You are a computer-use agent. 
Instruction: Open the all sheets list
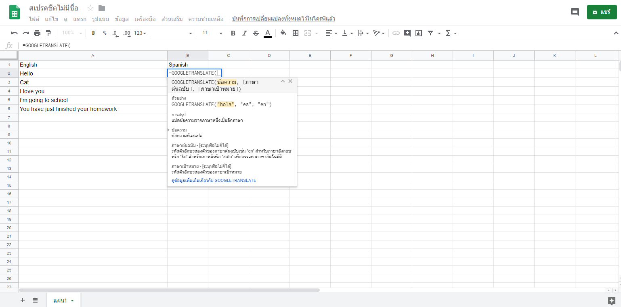35,300
